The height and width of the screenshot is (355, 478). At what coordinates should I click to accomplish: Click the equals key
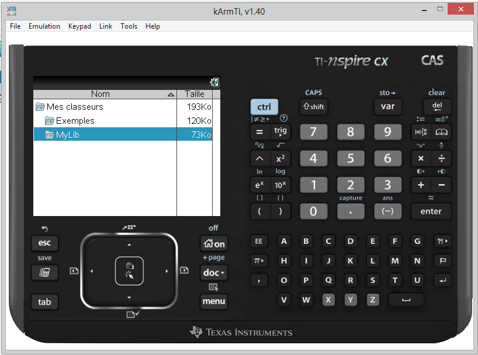tap(259, 132)
